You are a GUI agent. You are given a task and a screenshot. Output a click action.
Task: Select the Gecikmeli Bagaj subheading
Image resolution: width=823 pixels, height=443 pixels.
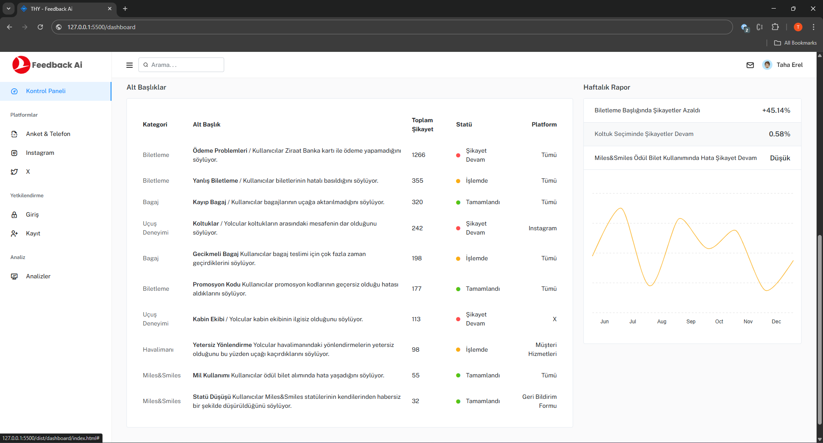(x=216, y=254)
